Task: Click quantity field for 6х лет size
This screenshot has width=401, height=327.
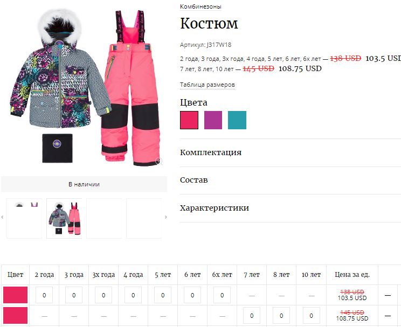Action: [222, 295]
